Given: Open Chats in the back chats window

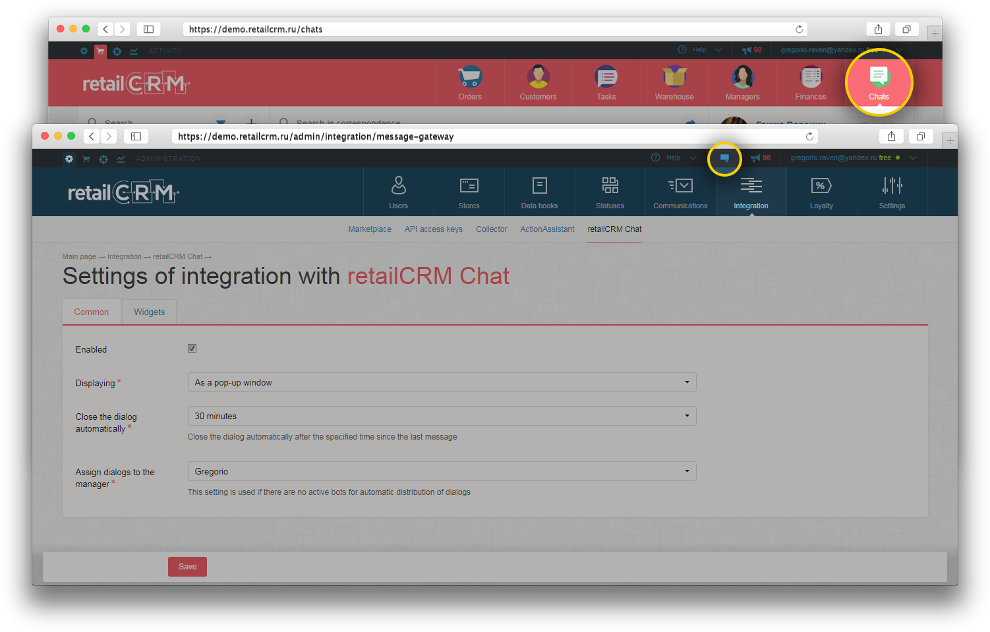Looking at the screenshot, I should coord(879,83).
